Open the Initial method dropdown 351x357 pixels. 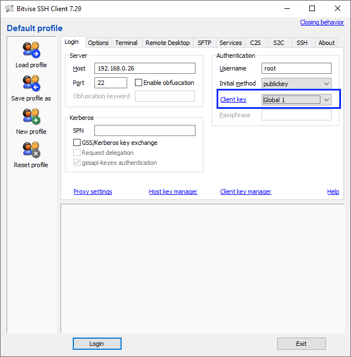point(297,83)
